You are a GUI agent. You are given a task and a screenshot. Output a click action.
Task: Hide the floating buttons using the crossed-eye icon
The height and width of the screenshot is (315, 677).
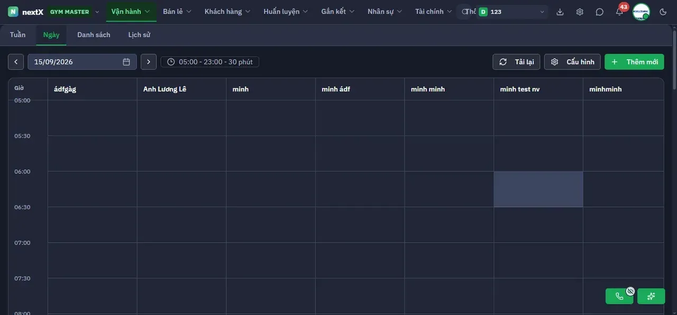pyautogui.click(x=630, y=291)
